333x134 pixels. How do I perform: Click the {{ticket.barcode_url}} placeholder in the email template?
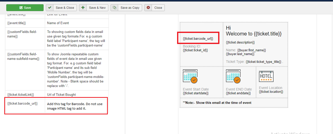tap(198, 38)
